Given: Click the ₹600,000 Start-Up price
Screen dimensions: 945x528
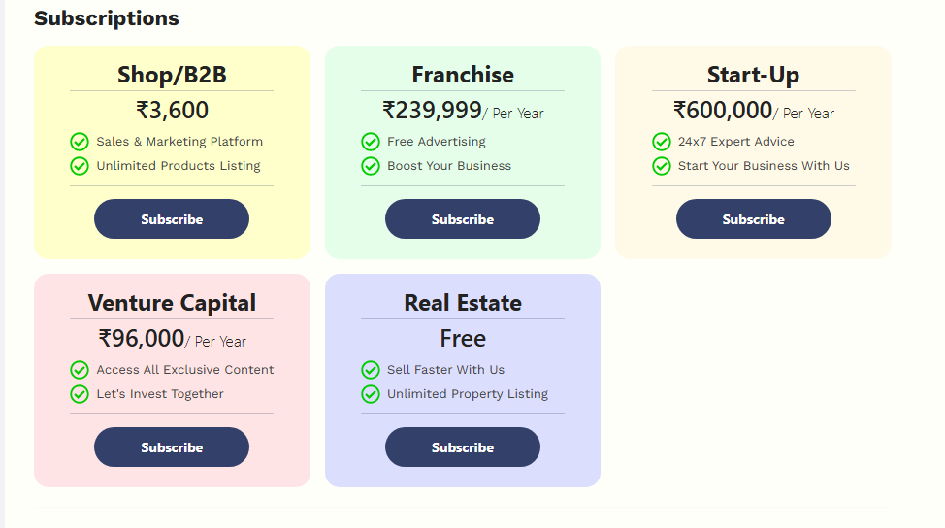Looking at the screenshot, I should tap(723, 111).
